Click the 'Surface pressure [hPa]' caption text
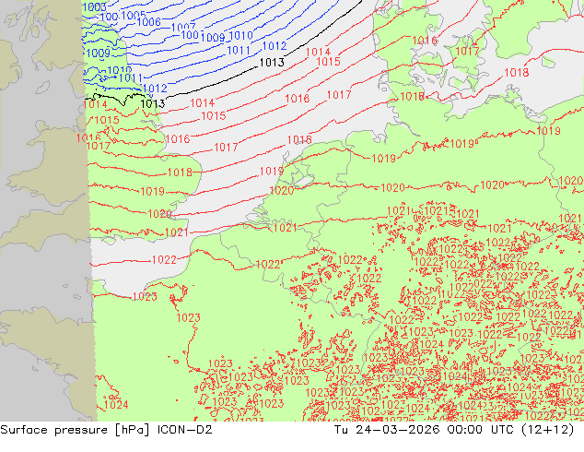This screenshot has height=452, width=584. click(x=75, y=430)
